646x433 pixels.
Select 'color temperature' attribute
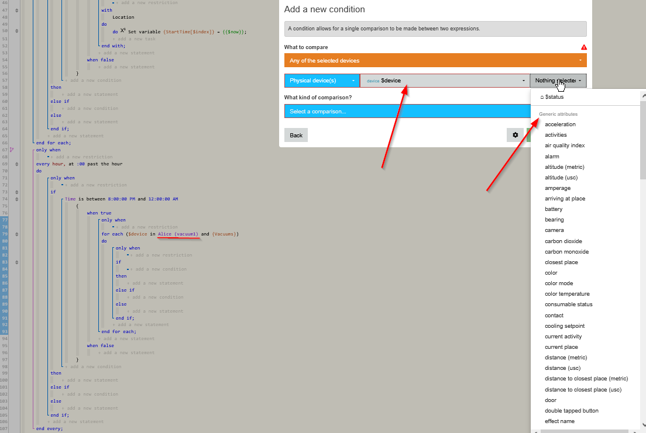point(567,294)
